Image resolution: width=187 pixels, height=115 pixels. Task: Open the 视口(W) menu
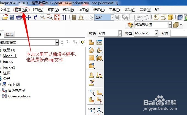click(37, 10)
